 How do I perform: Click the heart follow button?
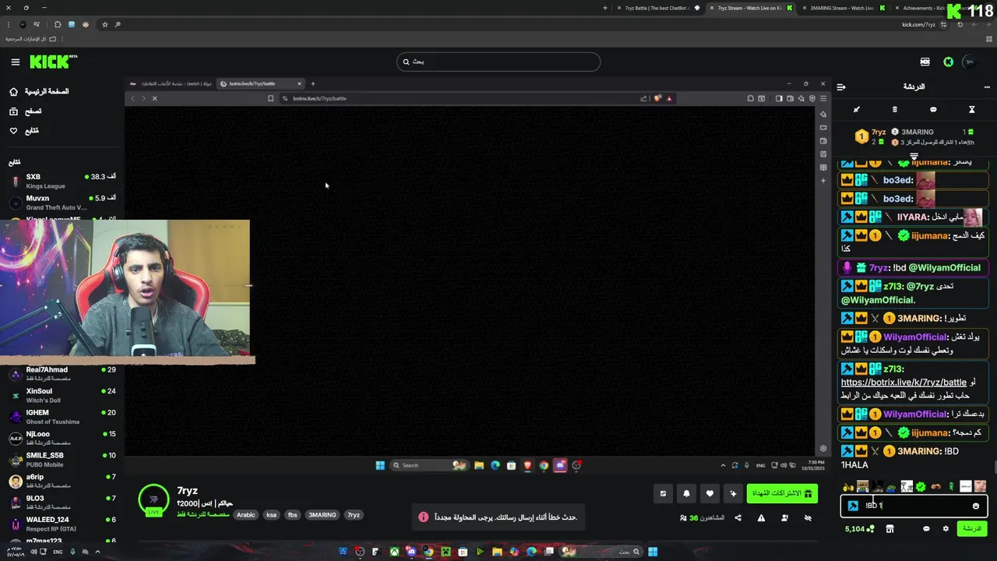710,493
